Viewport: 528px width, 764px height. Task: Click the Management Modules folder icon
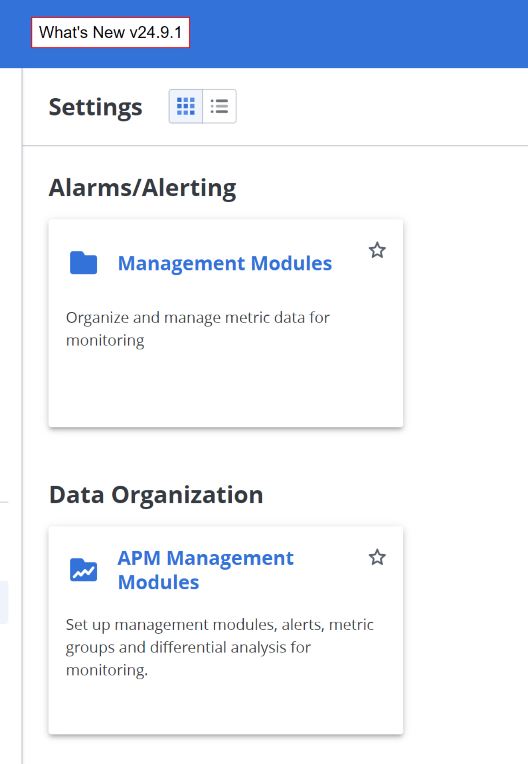coord(84,263)
